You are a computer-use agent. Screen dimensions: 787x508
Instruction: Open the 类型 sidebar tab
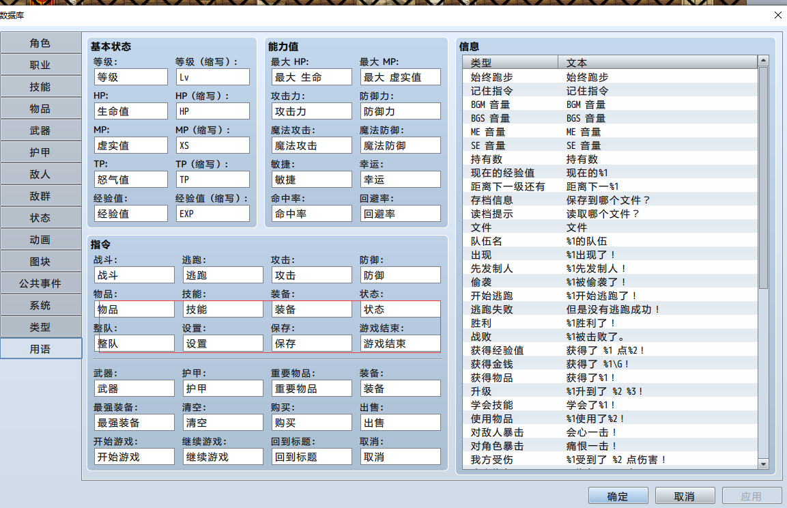(41, 327)
